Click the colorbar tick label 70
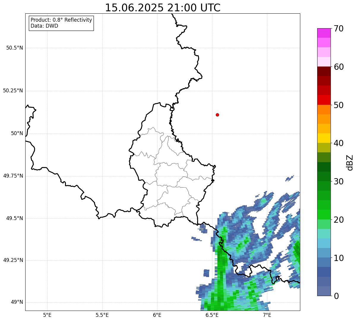The height and width of the screenshot is (321, 357). [339, 29]
